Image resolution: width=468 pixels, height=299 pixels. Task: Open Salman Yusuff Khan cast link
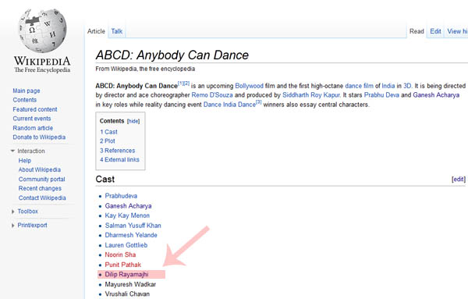[x=133, y=226]
